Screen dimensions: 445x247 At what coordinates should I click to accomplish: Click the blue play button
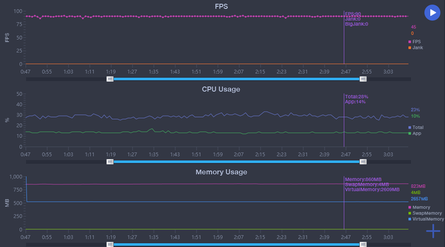pyautogui.click(x=432, y=12)
